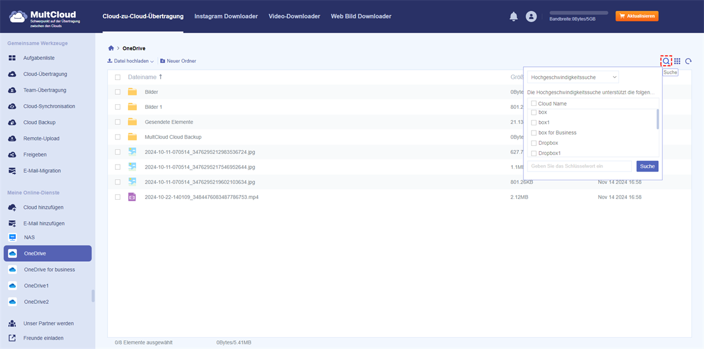Image resolution: width=704 pixels, height=349 pixels.
Task: Click the sidebar scrollbar handle
Action: click(93, 296)
